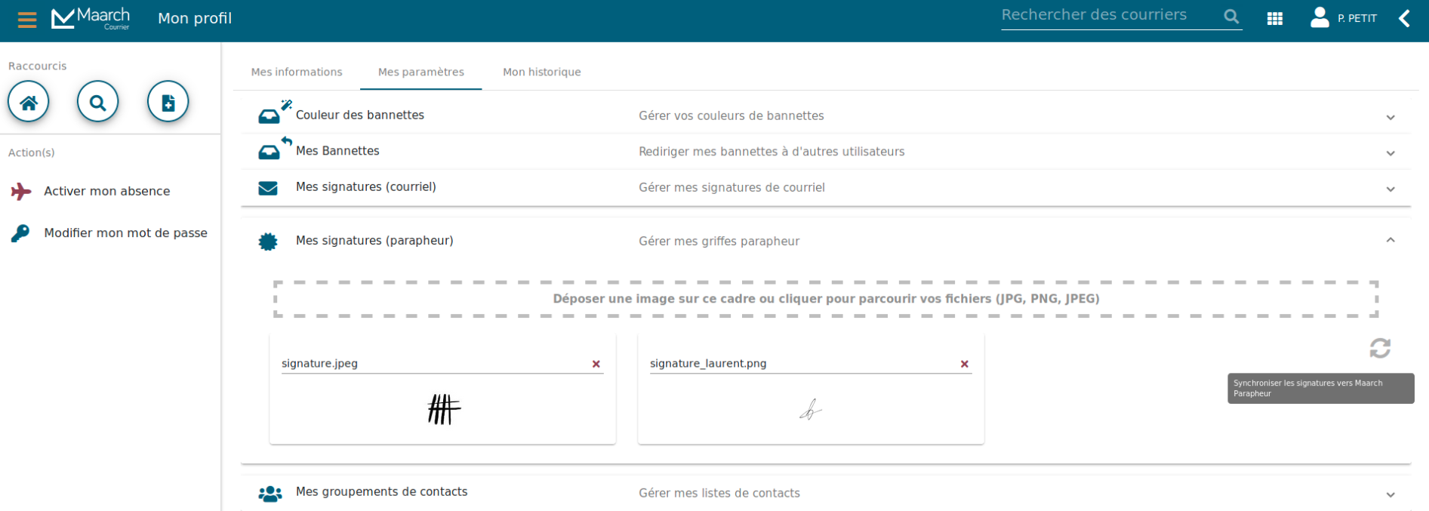This screenshot has width=1429, height=511.
Task: Click Mon profil page title
Action: [195, 19]
